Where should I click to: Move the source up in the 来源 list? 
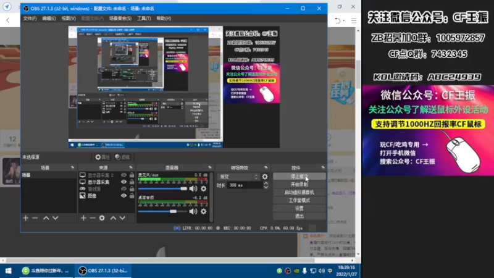tap(113, 218)
